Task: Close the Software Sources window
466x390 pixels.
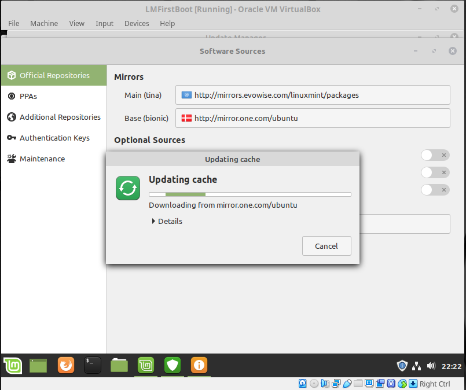Action: pyautogui.click(x=452, y=51)
